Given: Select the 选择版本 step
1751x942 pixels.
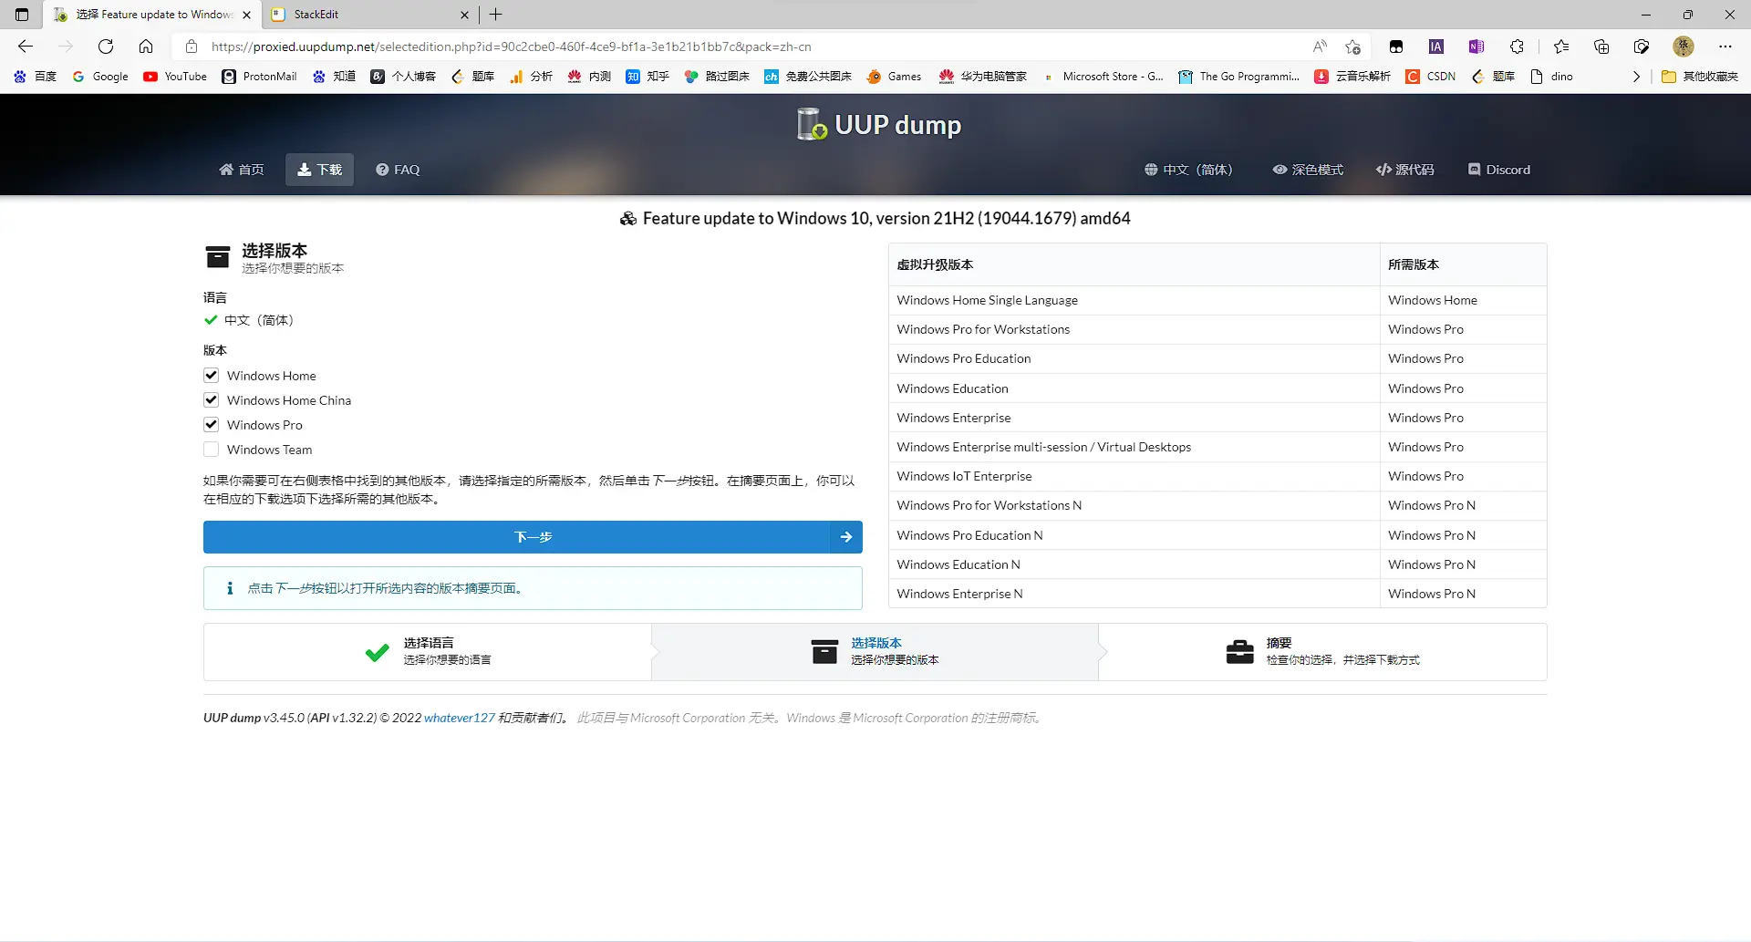Looking at the screenshot, I should (875, 651).
